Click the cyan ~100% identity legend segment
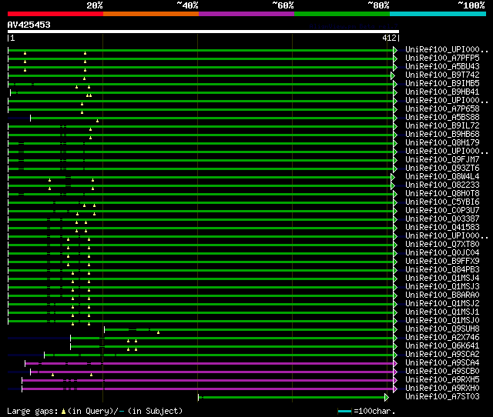Screen dimensions: 493x417 coord(437,14)
